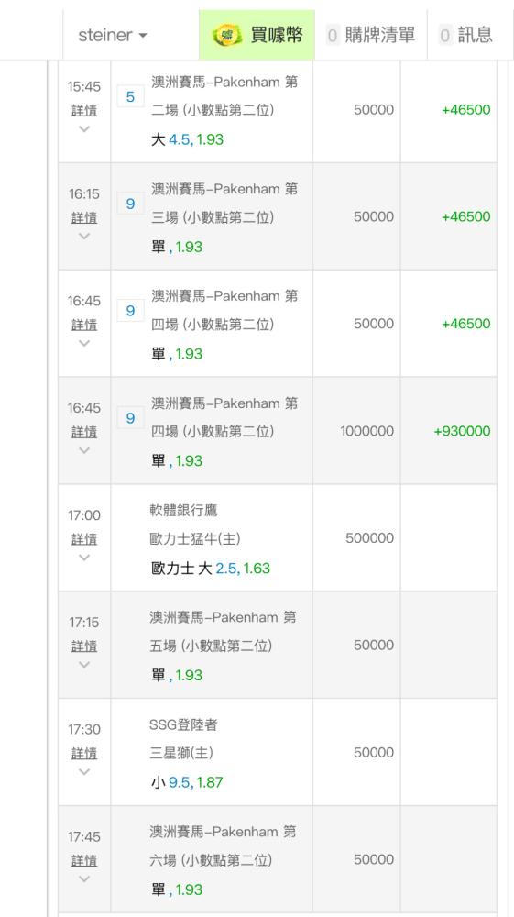514x917 pixels.
Task: Expand the chevron under the 17:30 row
Action: point(84,771)
